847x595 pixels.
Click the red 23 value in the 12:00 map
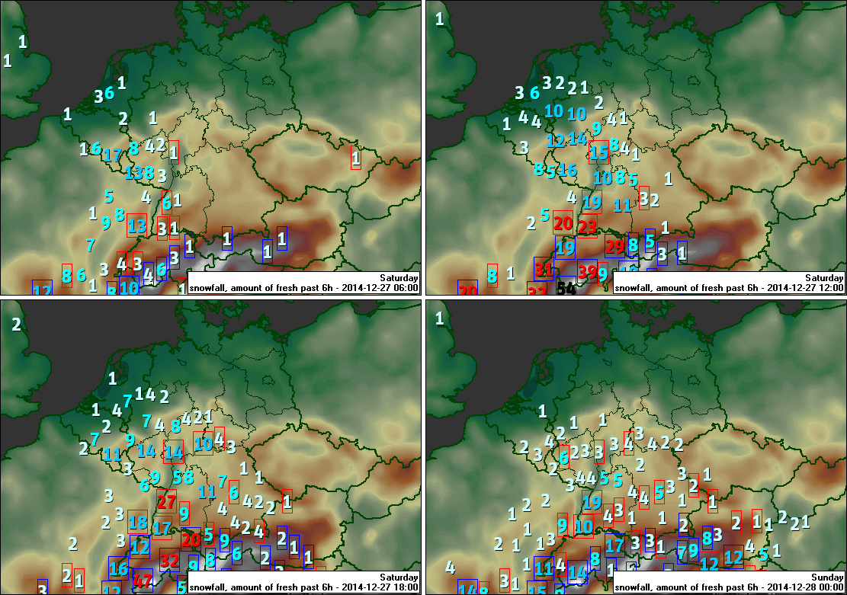click(x=587, y=226)
